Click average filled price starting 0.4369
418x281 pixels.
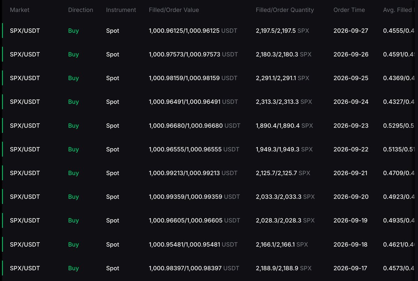[399, 78]
